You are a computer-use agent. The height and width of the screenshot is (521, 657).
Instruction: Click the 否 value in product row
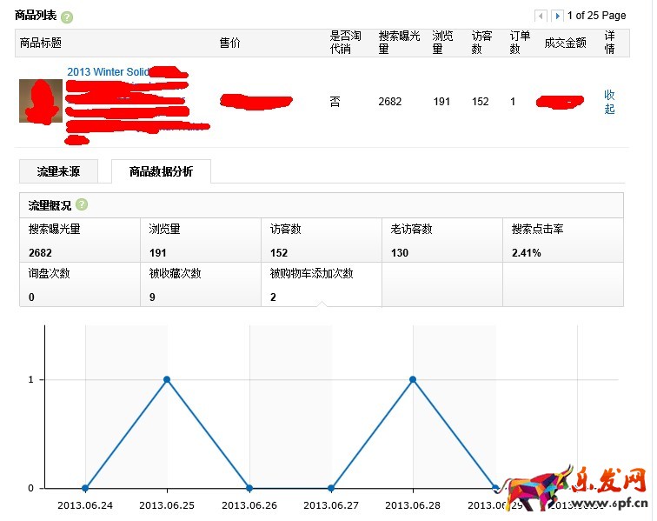tap(335, 102)
